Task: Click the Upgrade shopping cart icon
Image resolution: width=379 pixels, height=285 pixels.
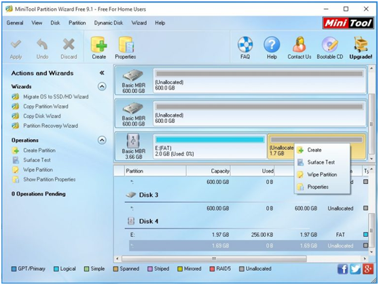Action: [361, 44]
